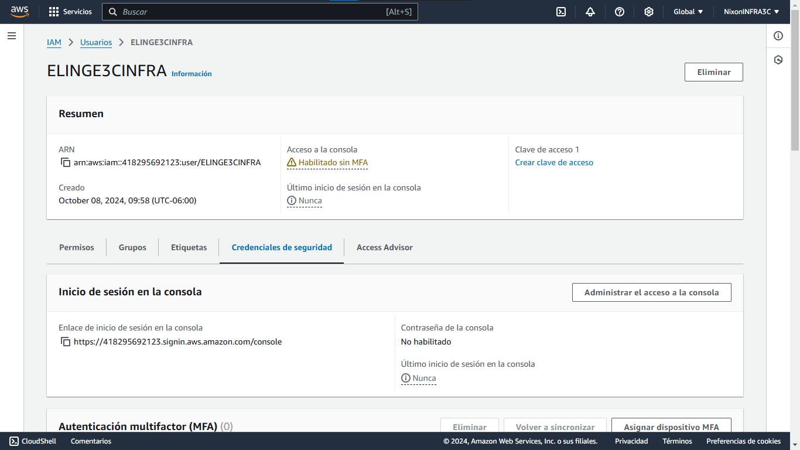This screenshot has height=450, width=800.
Task: Open Comentarios in the footer
Action: pos(91,441)
